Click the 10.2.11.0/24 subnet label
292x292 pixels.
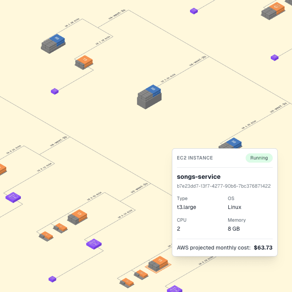[44, 167]
